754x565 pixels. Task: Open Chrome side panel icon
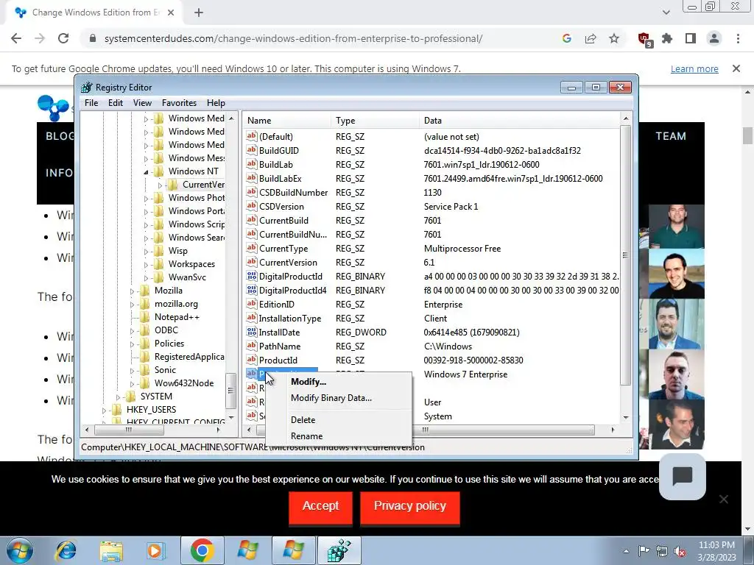(691, 38)
